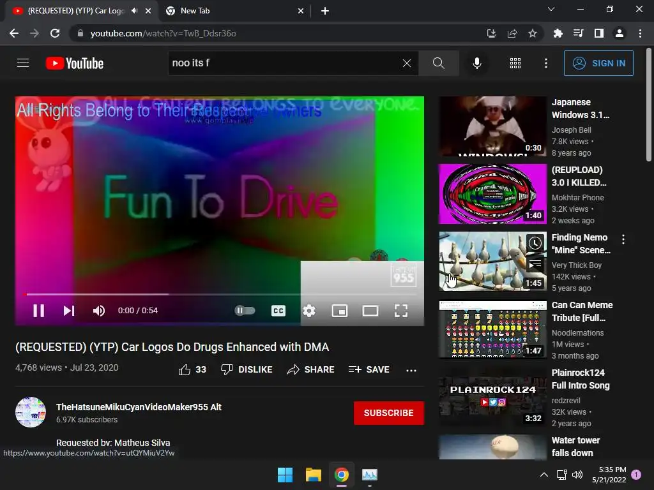
Task: Bookmark this page with star
Action: click(532, 33)
